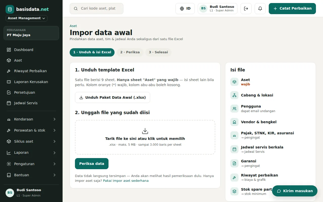Click the globe icon beside ID

tap(182, 9)
